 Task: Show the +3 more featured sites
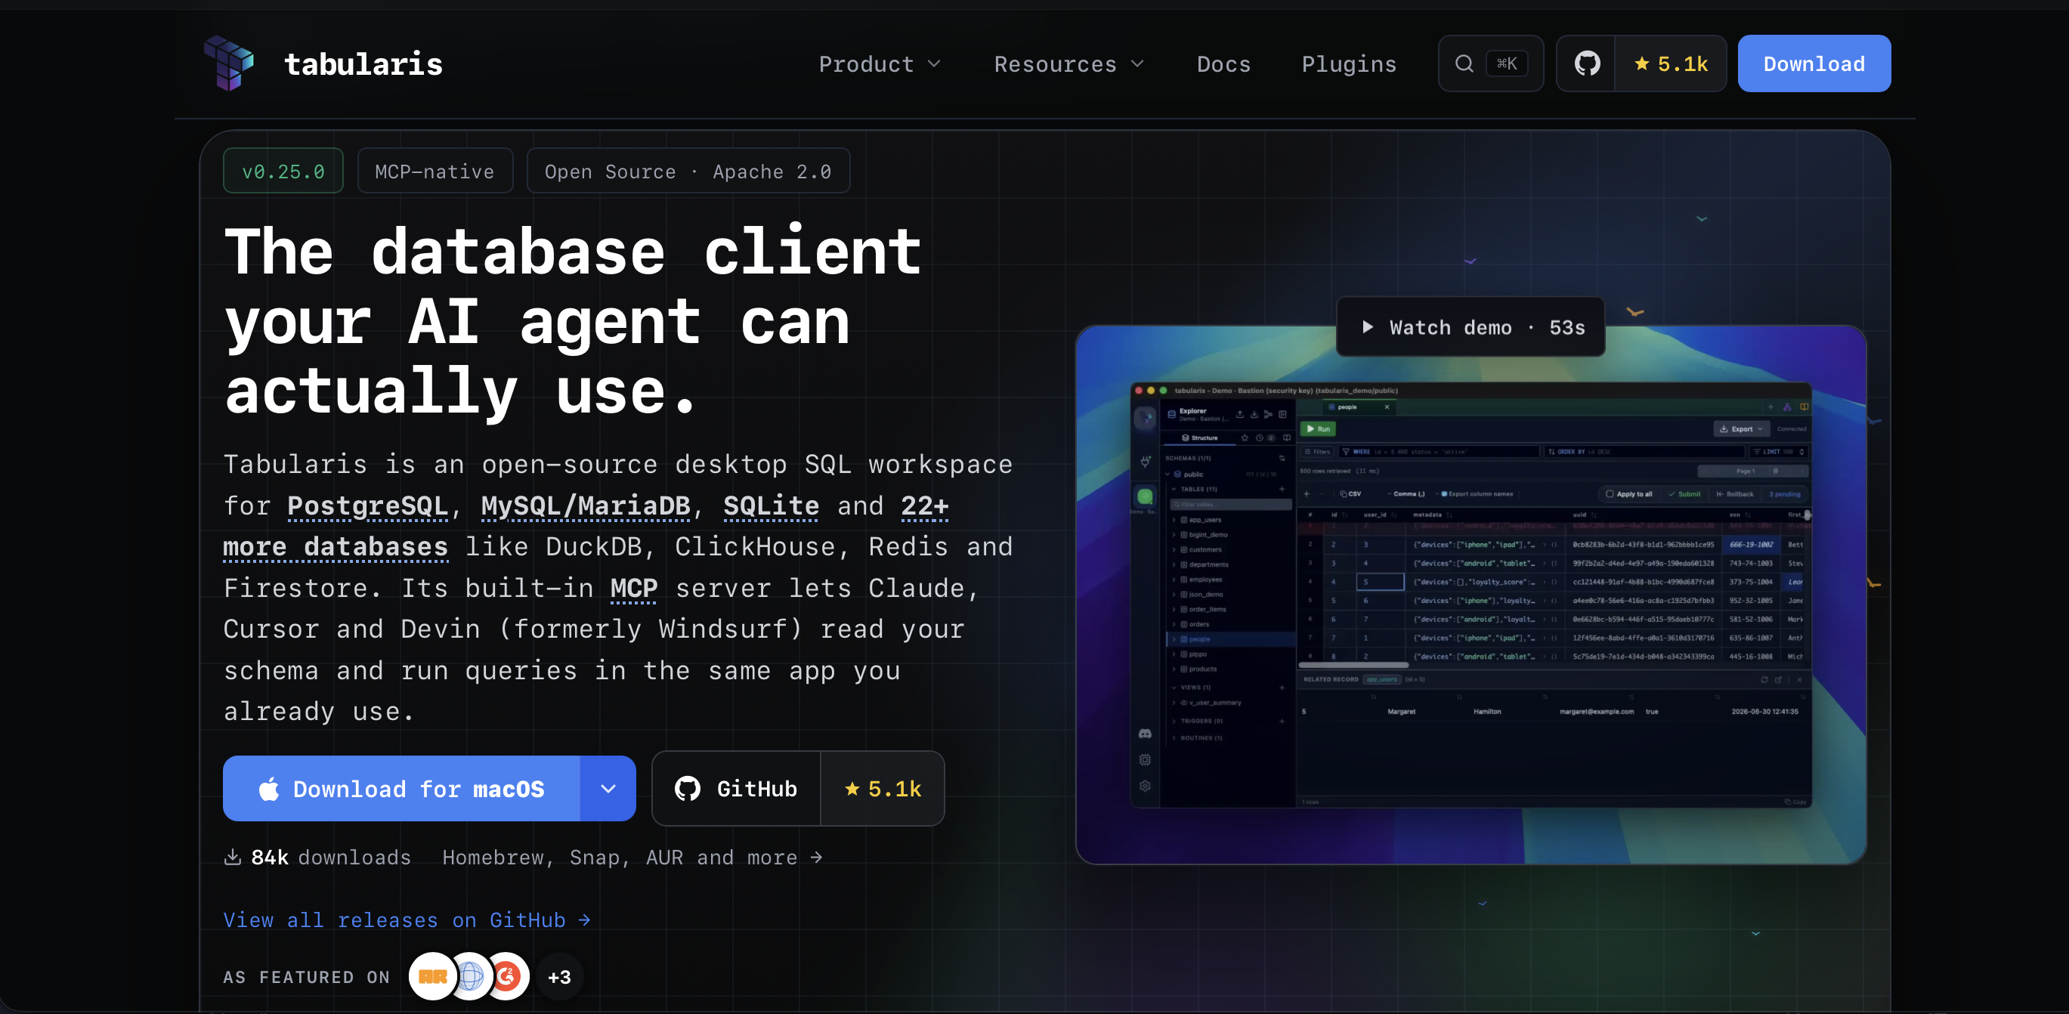559,976
